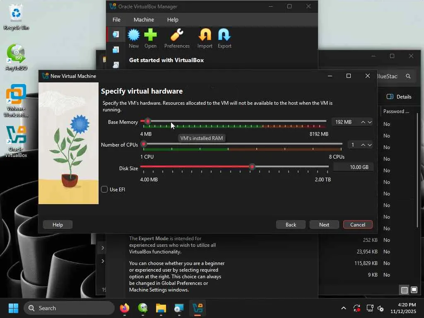Click the Number of CPUs value field
Image resolution: width=424 pixels, height=318 pixels.
353,145
